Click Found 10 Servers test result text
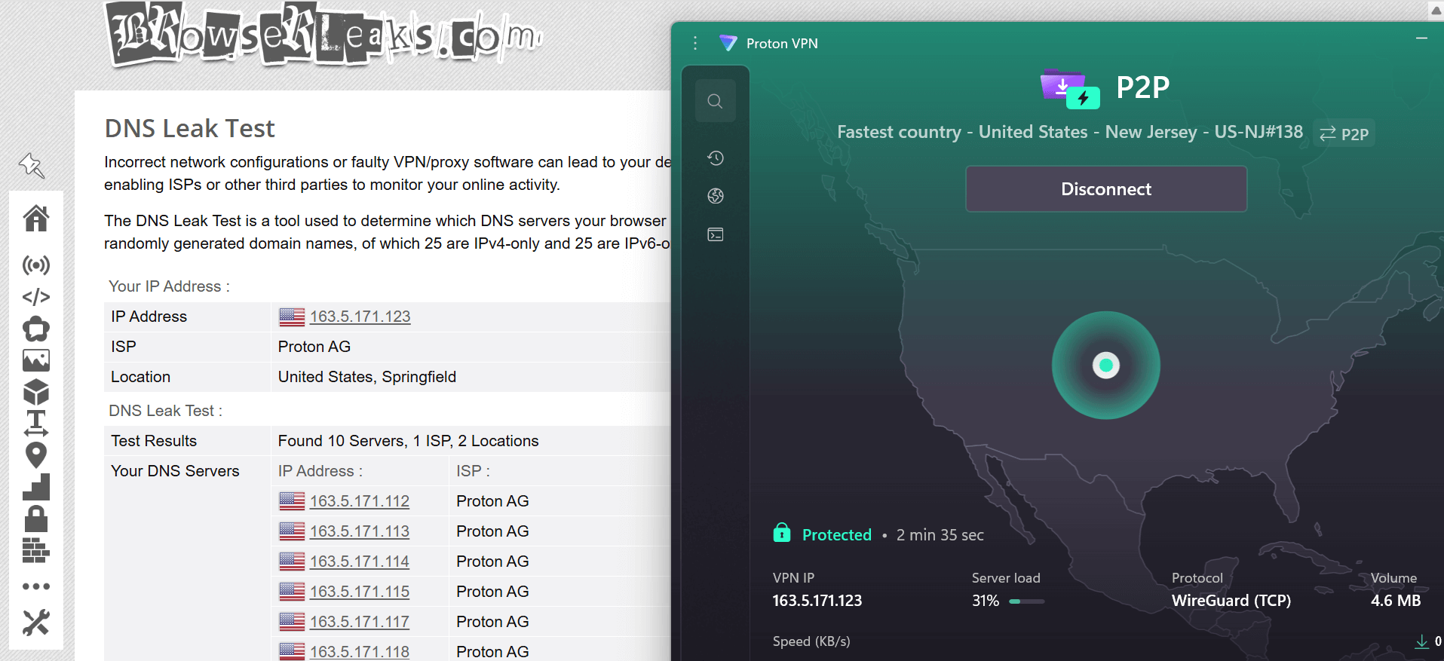The image size is (1444, 661). [408, 441]
